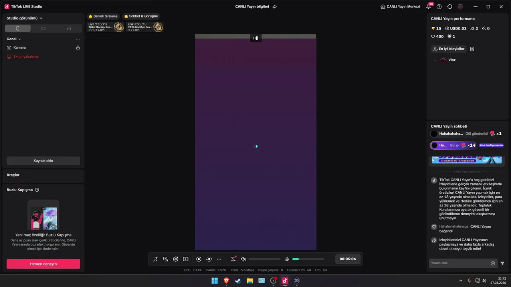Open CANLI Yayın Merkezi
Image resolution: width=511 pixels, height=287 pixels.
pyautogui.click(x=400, y=7)
